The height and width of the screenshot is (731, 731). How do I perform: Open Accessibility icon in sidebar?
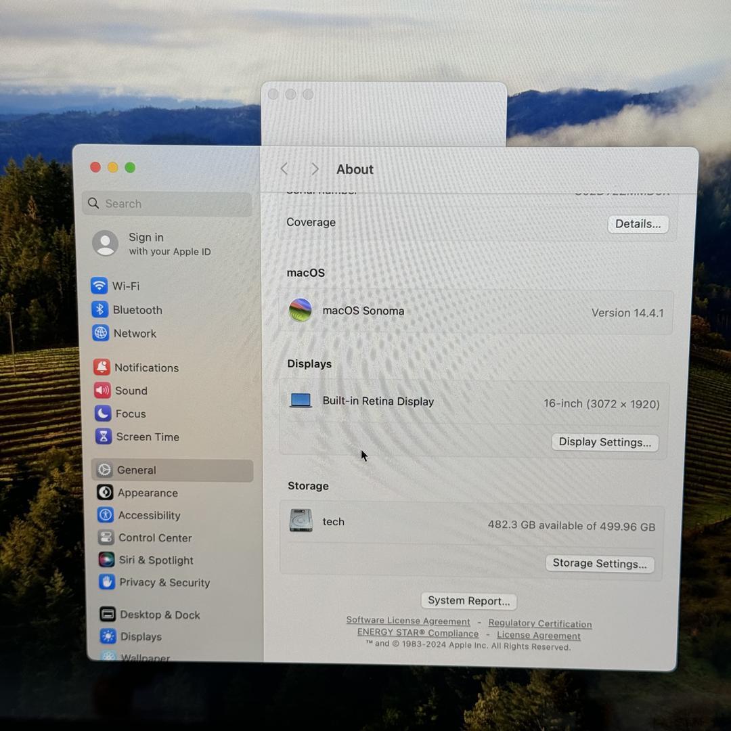(106, 514)
